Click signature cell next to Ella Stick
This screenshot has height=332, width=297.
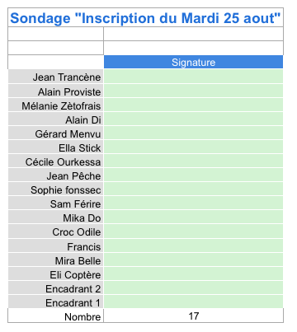tap(193, 147)
